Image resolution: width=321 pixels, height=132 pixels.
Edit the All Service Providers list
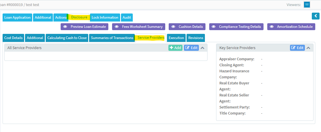click(x=191, y=48)
